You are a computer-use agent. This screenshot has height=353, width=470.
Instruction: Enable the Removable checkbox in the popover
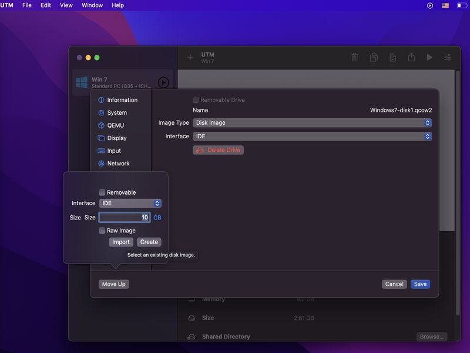[102, 192]
